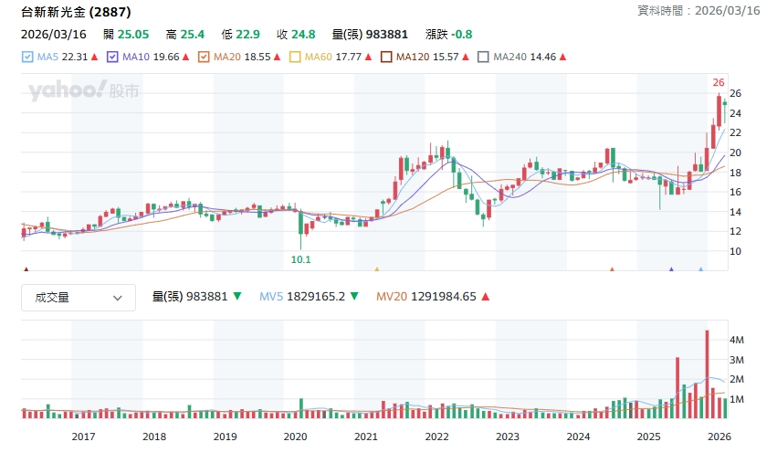Enable the MA60 moving average checkbox
Image resolution: width=777 pixels, height=463 pixels.
click(295, 57)
